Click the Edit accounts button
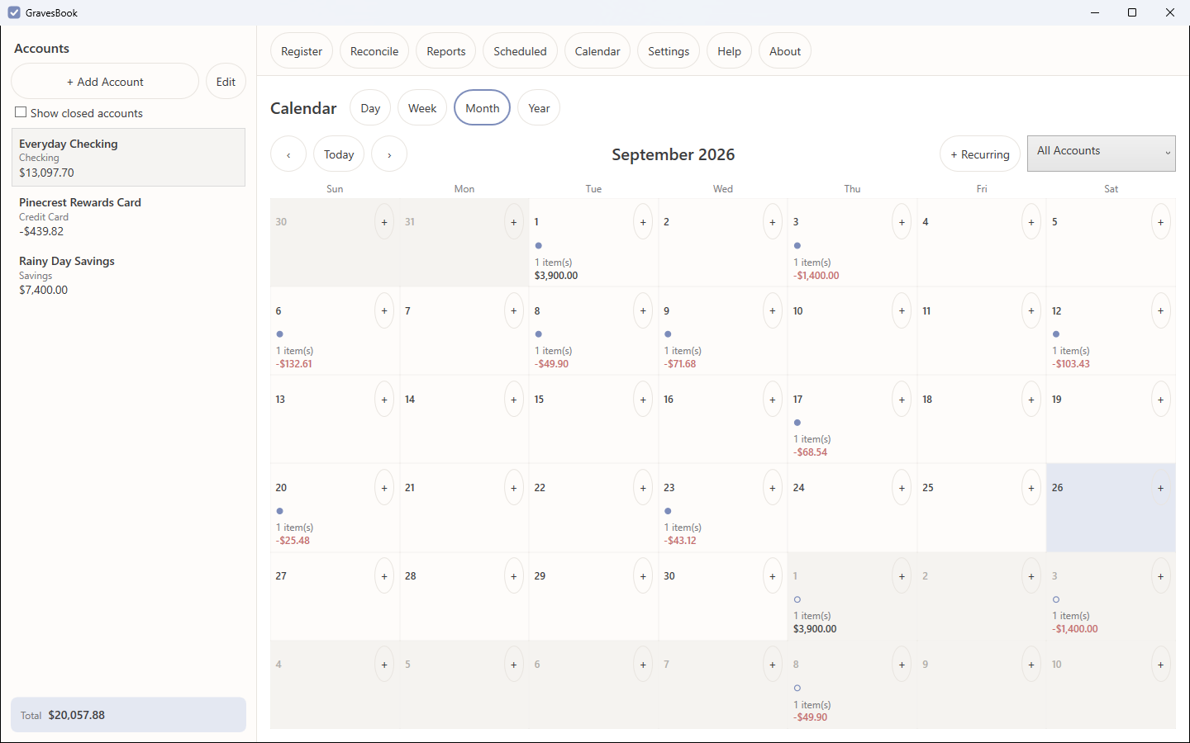 226,82
